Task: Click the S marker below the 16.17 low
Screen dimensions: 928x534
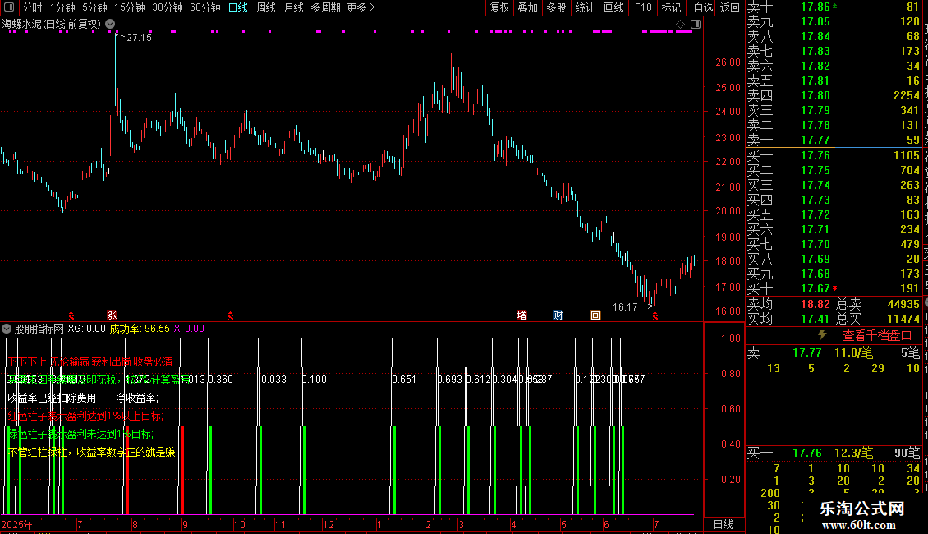Action: [x=655, y=317]
